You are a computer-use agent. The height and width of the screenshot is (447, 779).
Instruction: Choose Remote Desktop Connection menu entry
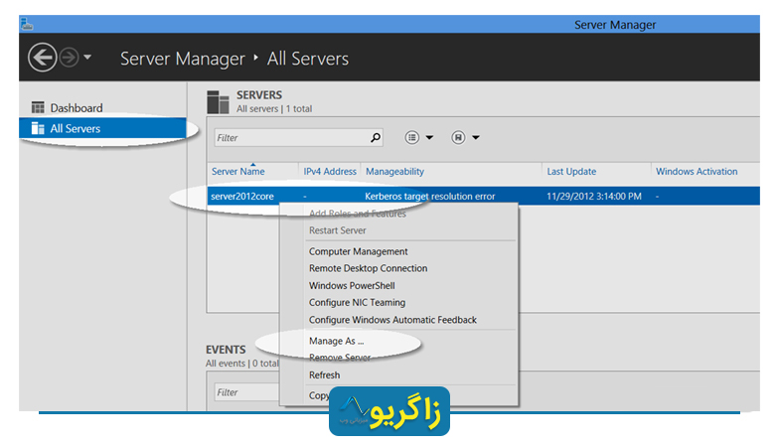(368, 268)
